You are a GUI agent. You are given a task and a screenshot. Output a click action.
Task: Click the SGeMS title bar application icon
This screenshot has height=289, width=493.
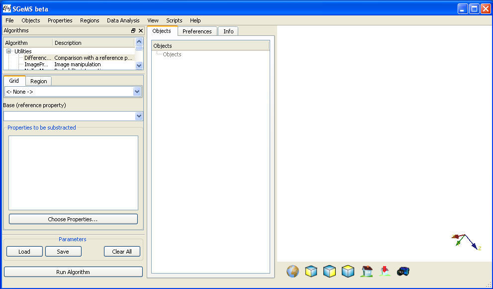tap(6, 8)
